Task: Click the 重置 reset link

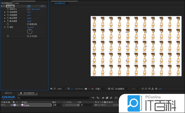Action: click(x=29, y=6)
